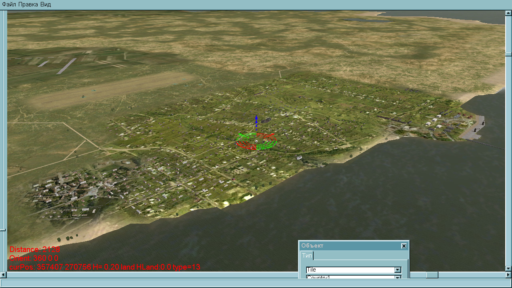
Task: Click the blue vertical axis arrow
Action: coord(256,122)
